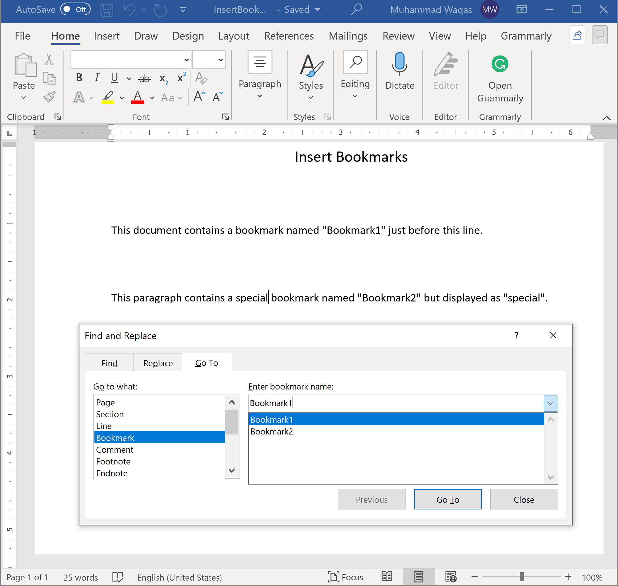Open the font name dropdown list
Viewport: 618px width, 586px height.
click(186, 60)
